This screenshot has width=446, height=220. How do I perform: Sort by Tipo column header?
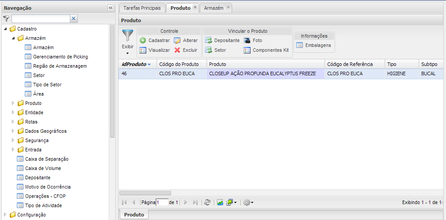(402, 64)
